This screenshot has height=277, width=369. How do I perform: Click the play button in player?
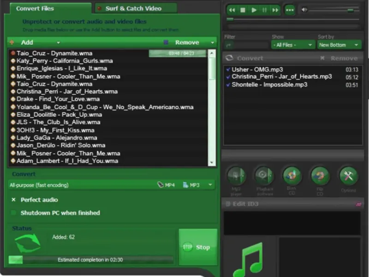click(254, 10)
